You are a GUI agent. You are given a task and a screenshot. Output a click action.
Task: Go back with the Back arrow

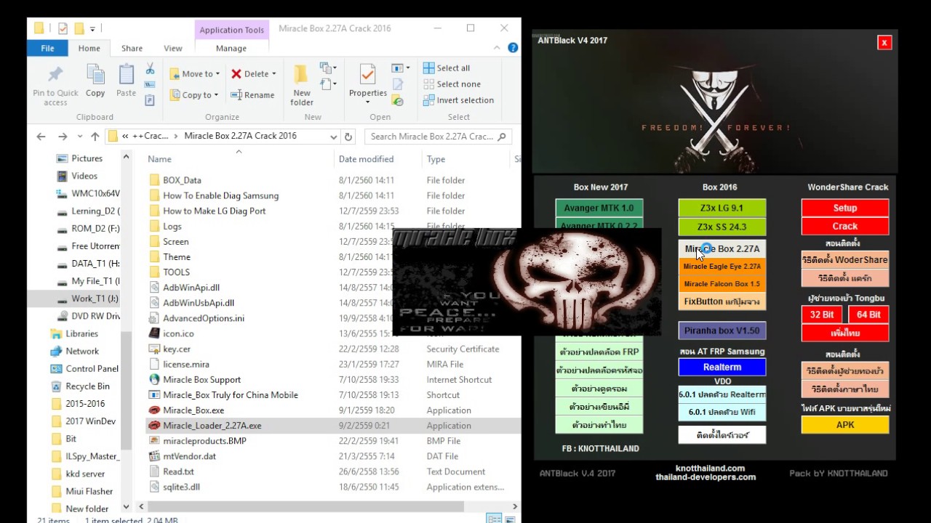pyautogui.click(x=41, y=137)
